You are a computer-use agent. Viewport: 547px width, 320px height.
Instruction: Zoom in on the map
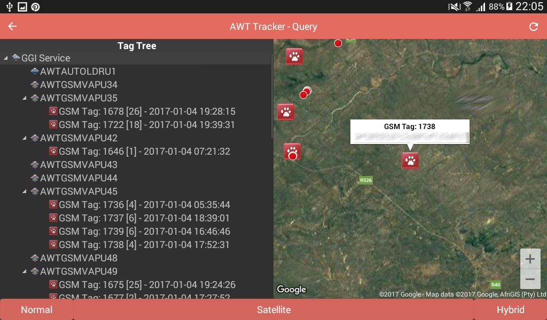(x=530, y=259)
